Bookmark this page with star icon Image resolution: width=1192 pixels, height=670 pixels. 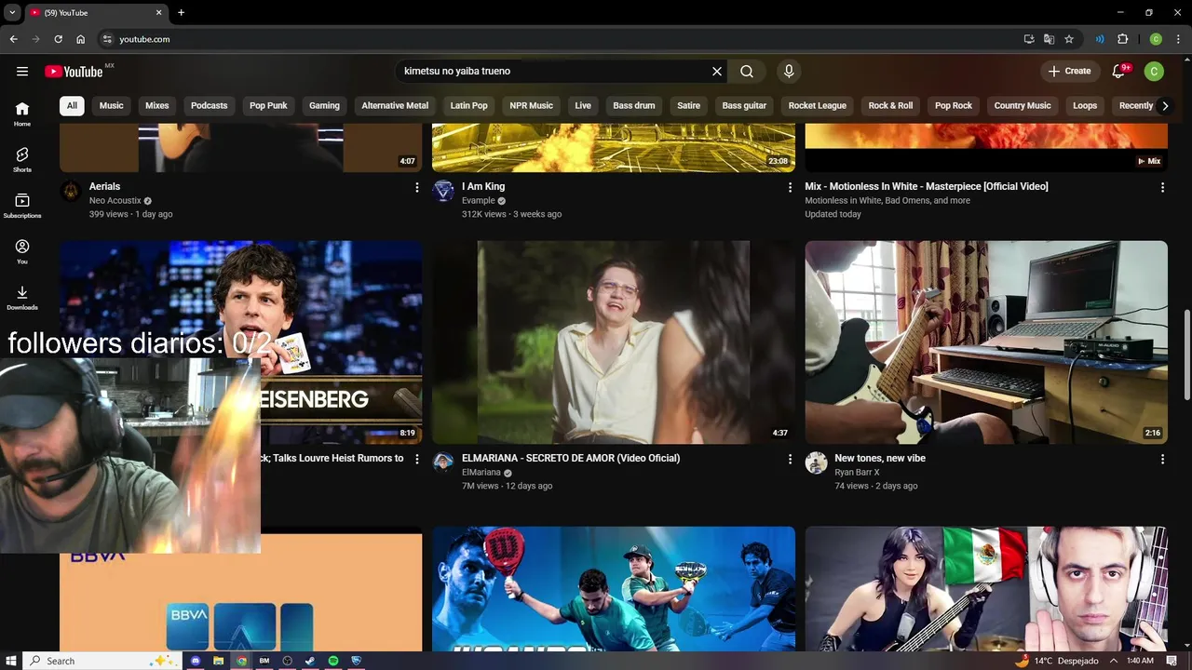pos(1069,39)
